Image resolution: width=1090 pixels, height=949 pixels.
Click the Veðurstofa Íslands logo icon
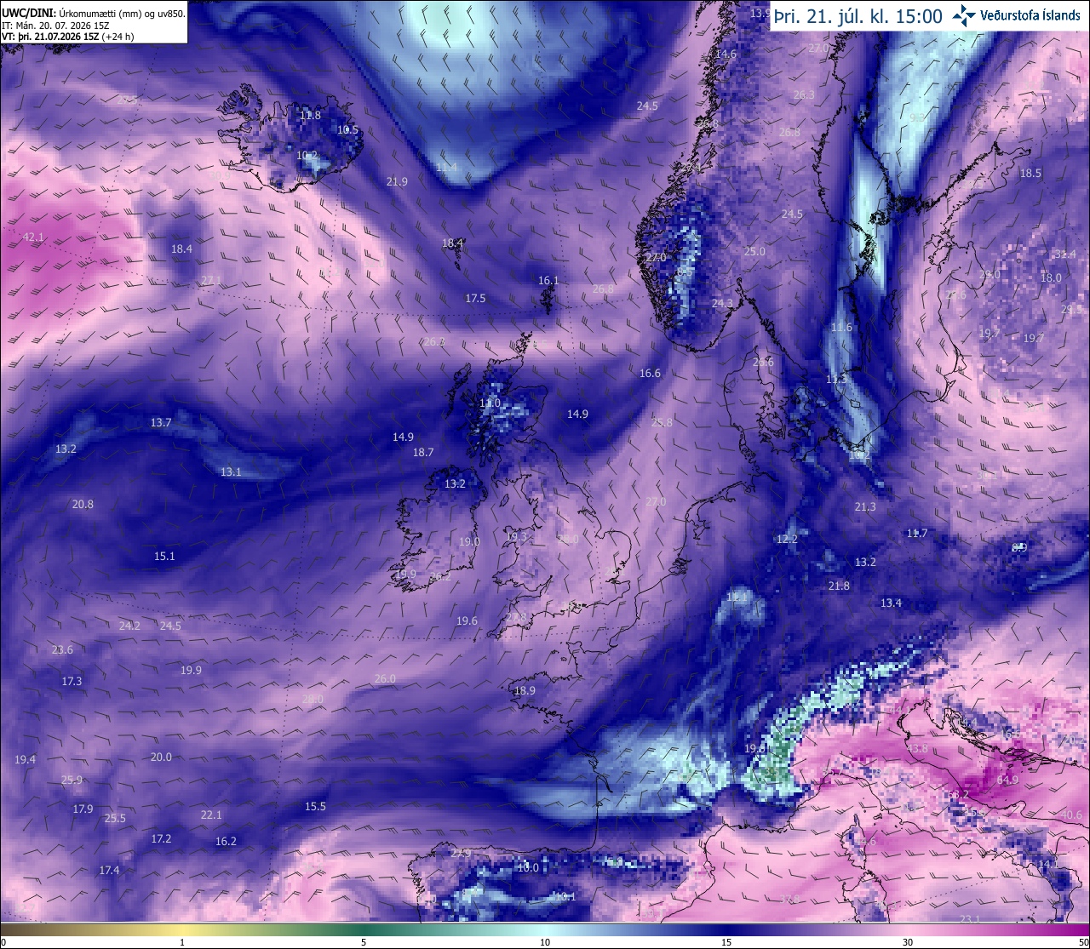tap(964, 15)
